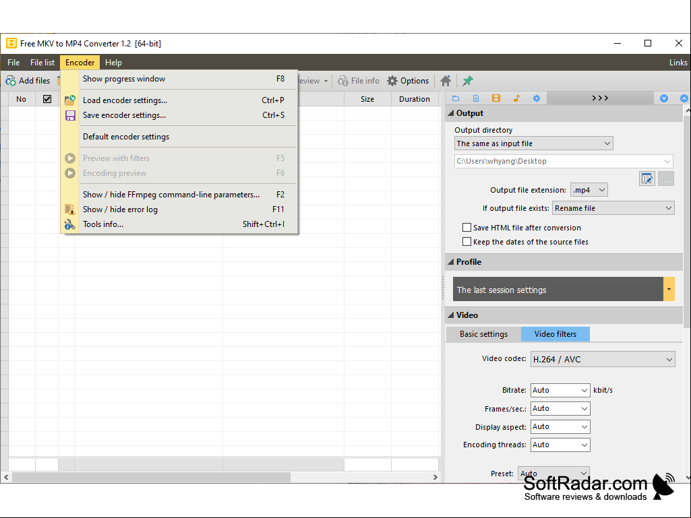
Task: Open the document panel icon tab
Action: (x=476, y=98)
